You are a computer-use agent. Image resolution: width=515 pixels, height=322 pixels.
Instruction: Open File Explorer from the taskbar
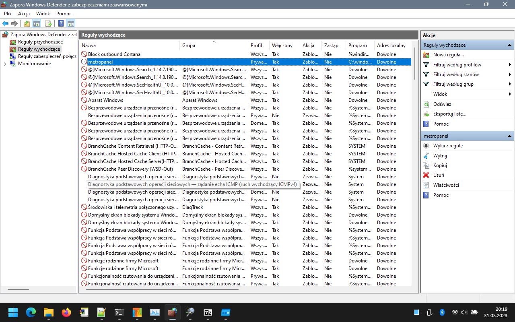[49, 312]
